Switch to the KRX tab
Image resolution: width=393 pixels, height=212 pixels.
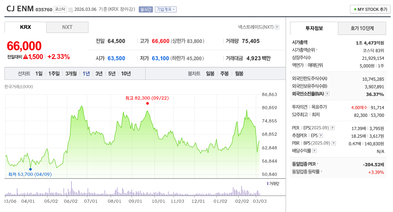coord(25,27)
